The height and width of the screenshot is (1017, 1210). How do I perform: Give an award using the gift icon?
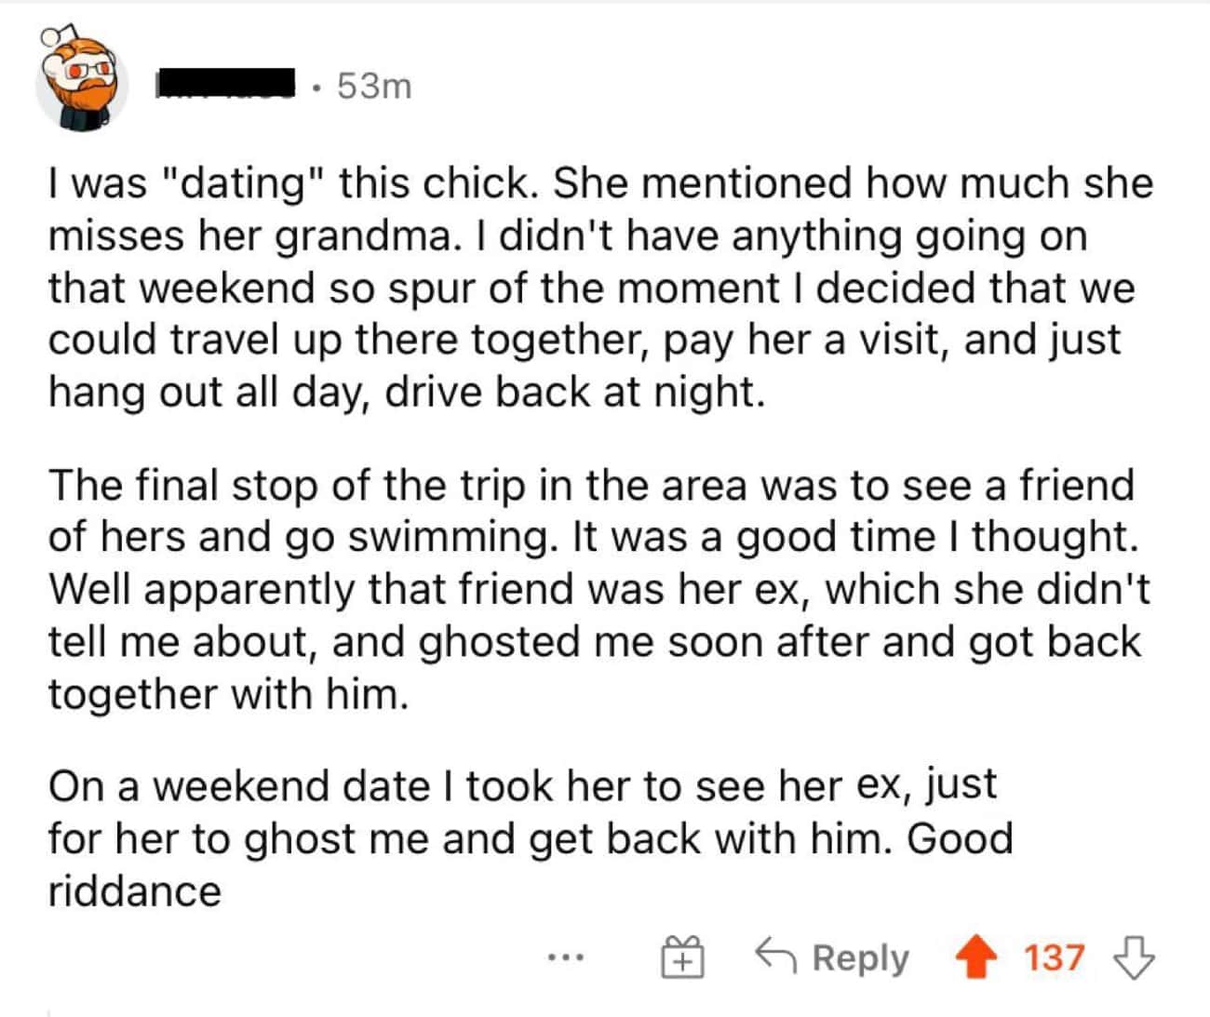682,957
